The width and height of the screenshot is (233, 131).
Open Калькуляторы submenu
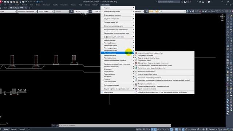[118, 72]
